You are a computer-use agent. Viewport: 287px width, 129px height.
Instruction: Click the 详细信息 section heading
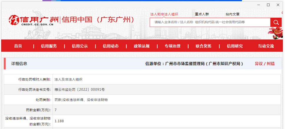coord(19,64)
